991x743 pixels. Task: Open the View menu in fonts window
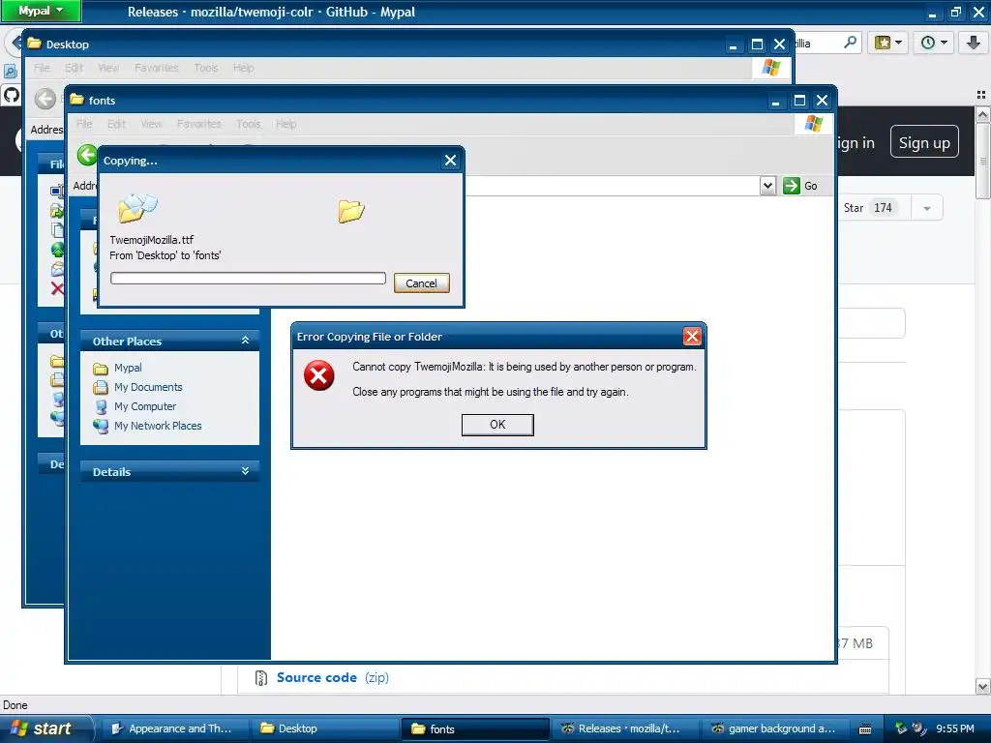151,124
